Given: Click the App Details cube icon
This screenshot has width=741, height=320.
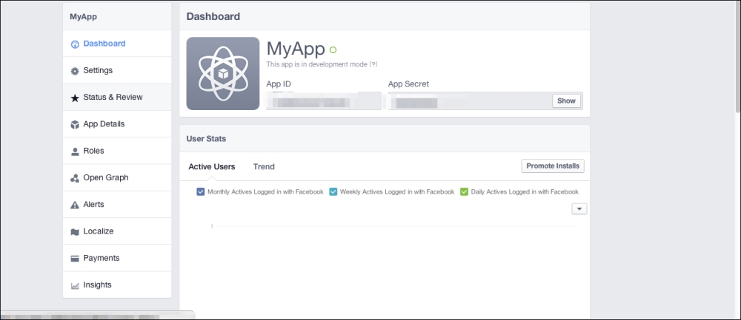Looking at the screenshot, I should pos(75,125).
